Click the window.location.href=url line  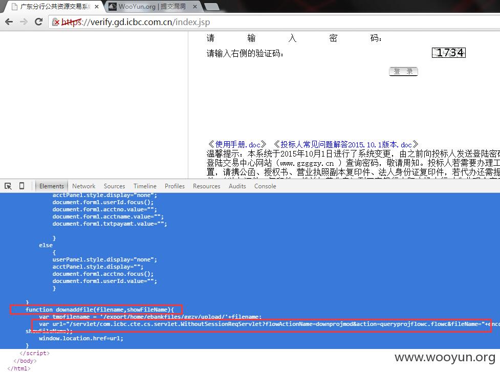coord(81,338)
